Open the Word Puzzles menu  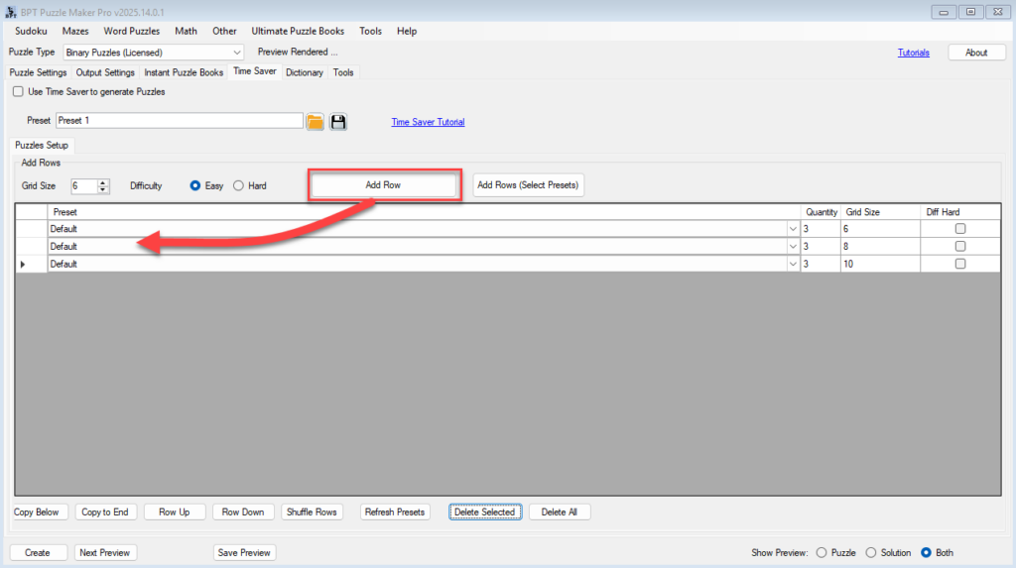pyautogui.click(x=131, y=31)
